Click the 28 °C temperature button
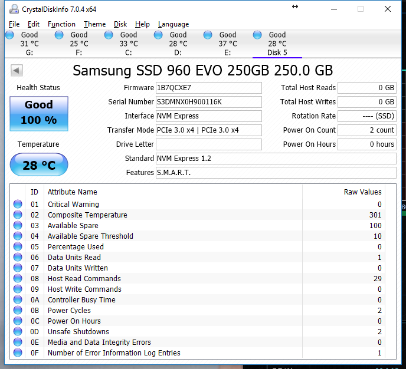This screenshot has height=369, width=406. coord(39,165)
